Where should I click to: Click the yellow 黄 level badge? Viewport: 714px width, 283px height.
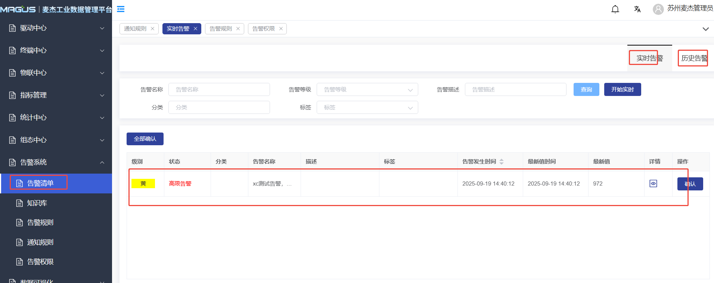tap(143, 184)
